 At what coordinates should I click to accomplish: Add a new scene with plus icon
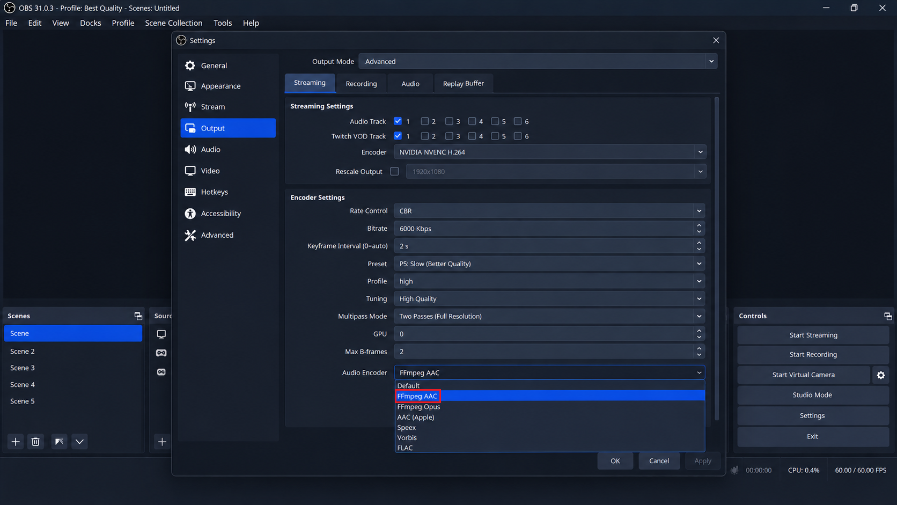[16, 442]
